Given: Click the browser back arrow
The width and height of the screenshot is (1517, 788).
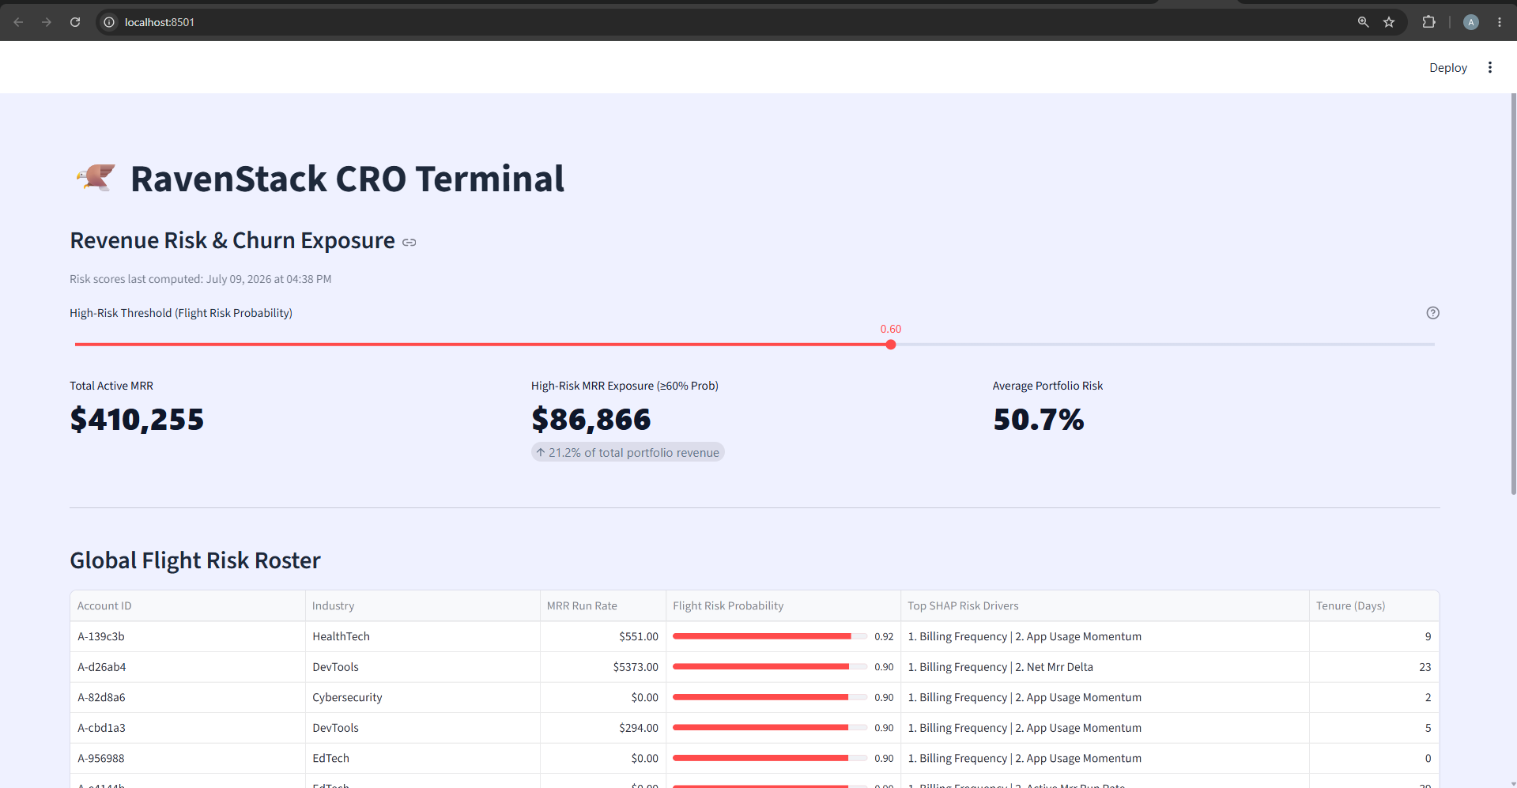Looking at the screenshot, I should pyautogui.click(x=18, y=22).
